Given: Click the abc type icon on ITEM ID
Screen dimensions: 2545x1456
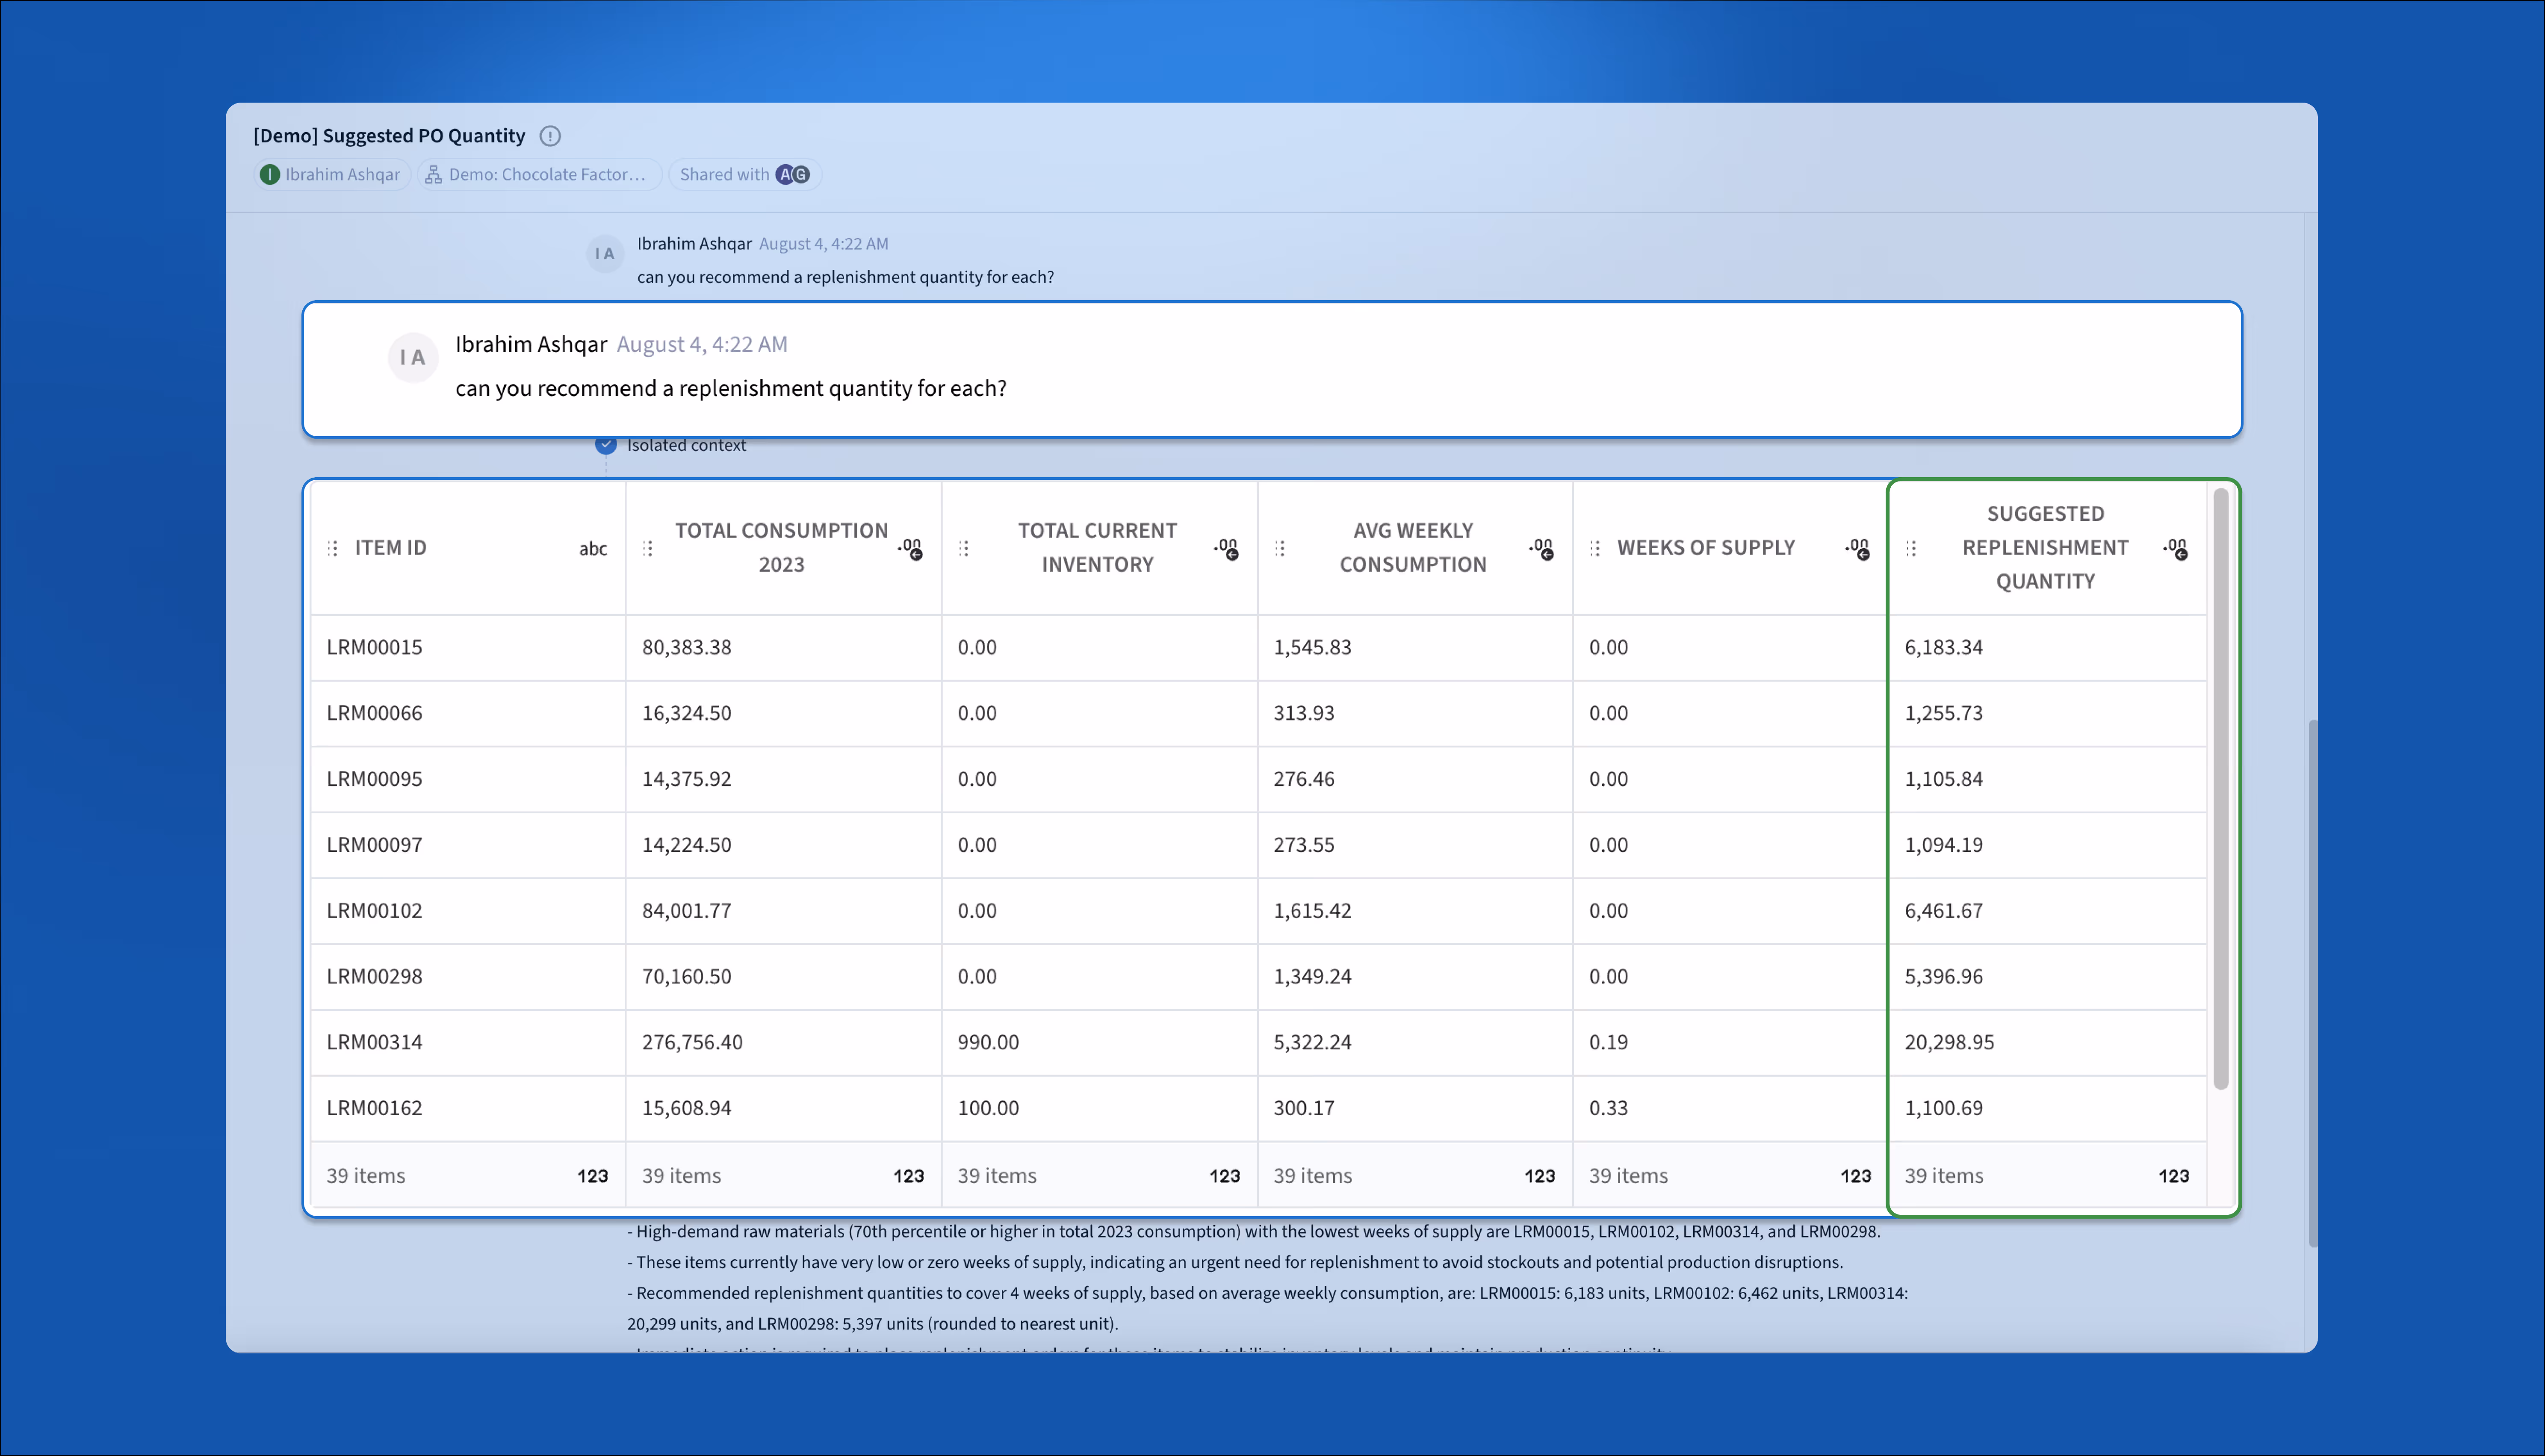Looking at the screenshot, I should tap(593, 548).
